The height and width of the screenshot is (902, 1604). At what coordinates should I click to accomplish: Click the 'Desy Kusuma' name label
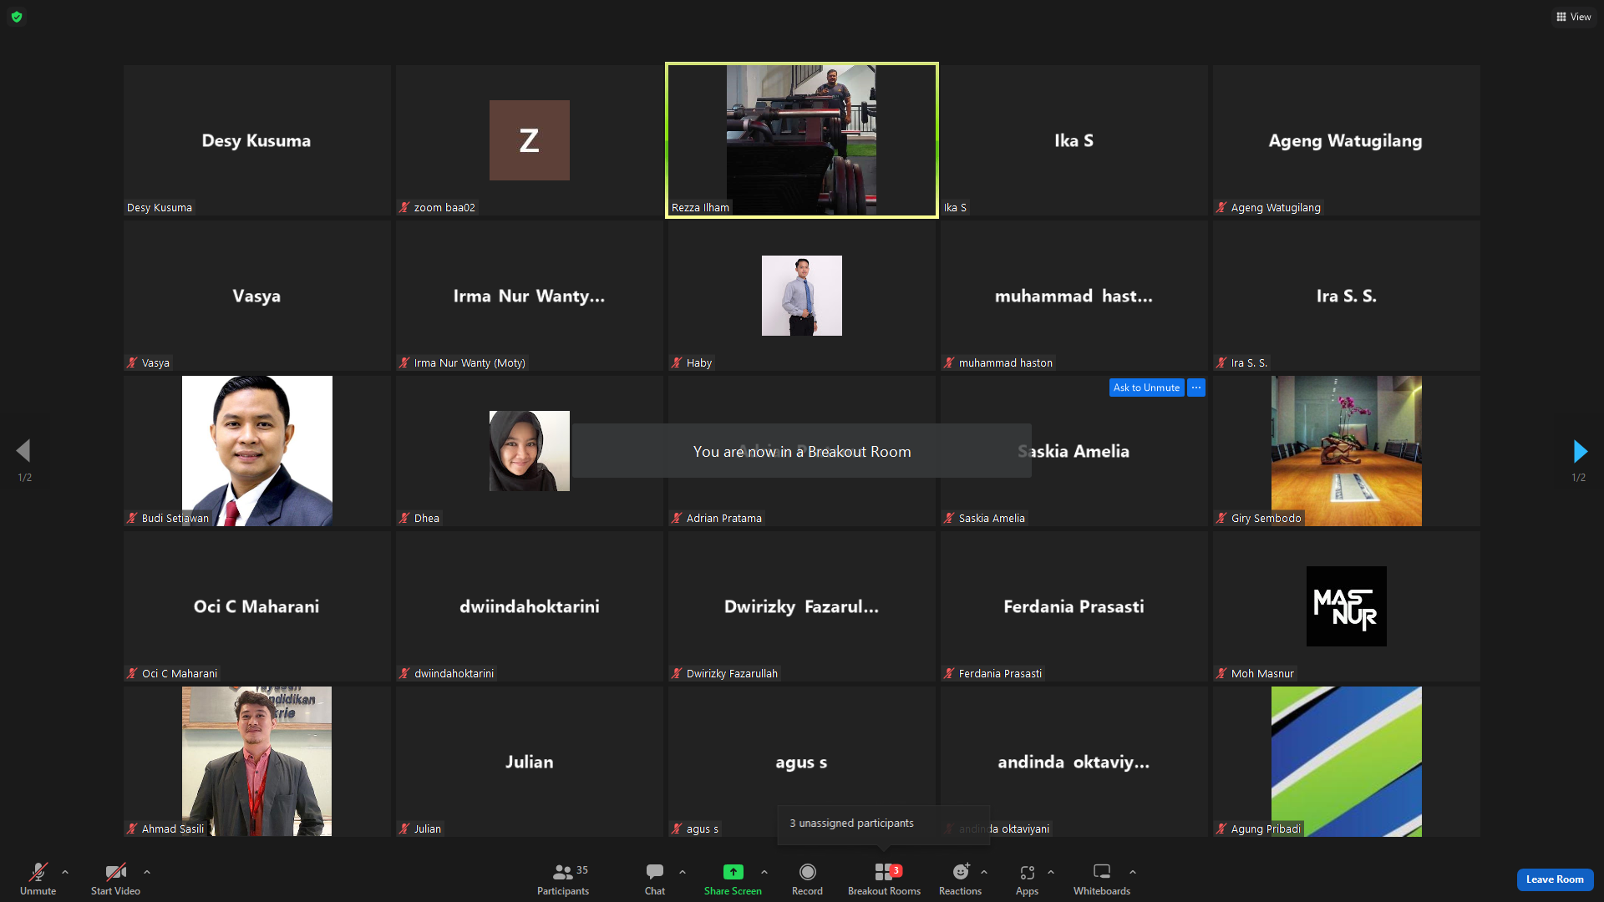tap(160, 207)
